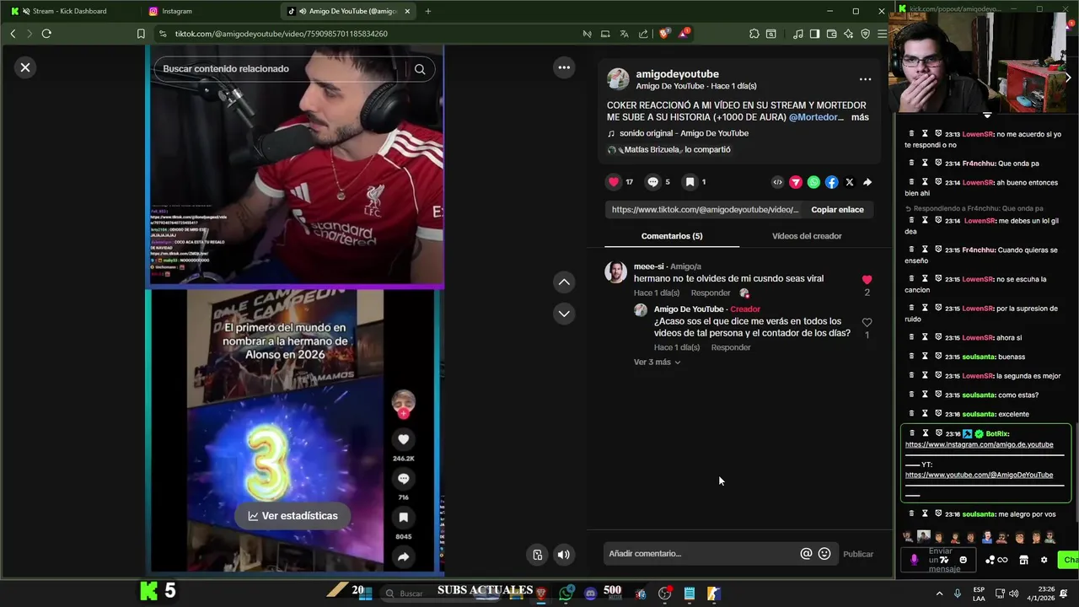Toggle video volume speaker icon
The width and height of the screenshot is (1079, 607).
point(564,554)
